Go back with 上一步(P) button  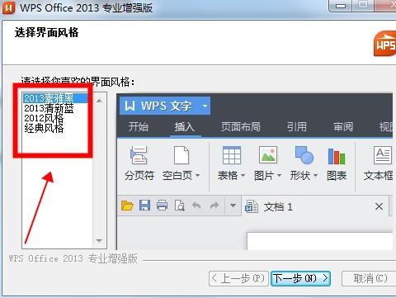click(238, 278)
